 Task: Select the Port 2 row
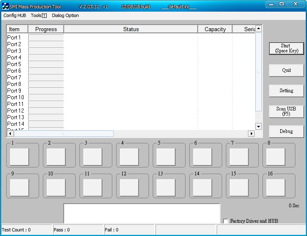point(131,44)
